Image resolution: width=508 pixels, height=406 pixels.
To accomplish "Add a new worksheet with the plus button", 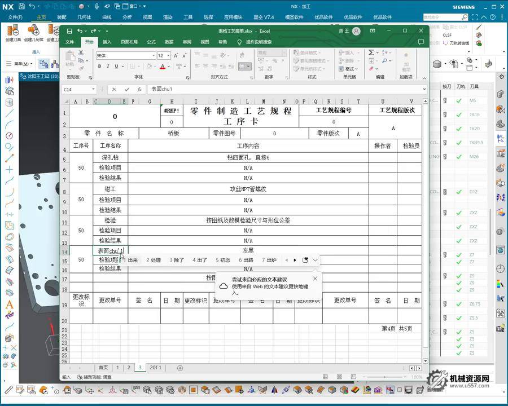I will [178, 367].
